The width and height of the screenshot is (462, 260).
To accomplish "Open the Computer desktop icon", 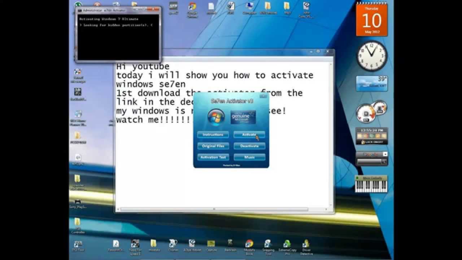I will click(x=249, y=8).
